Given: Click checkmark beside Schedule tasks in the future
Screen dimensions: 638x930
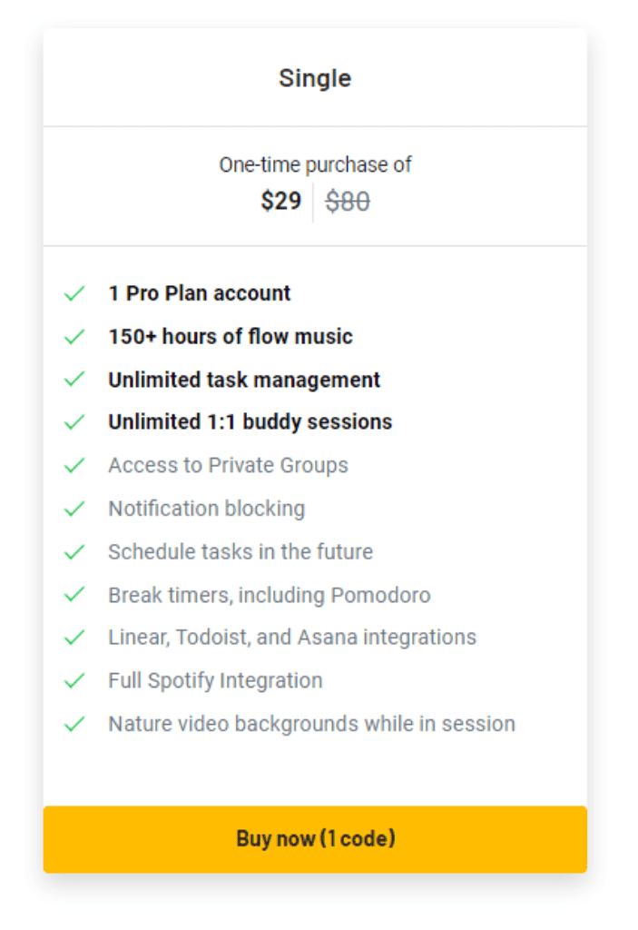Looking at the screenshot, I should [74, 552].
